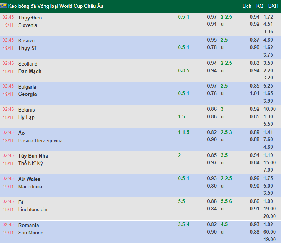Click the Xứ Wales team name

pos(29,179)
